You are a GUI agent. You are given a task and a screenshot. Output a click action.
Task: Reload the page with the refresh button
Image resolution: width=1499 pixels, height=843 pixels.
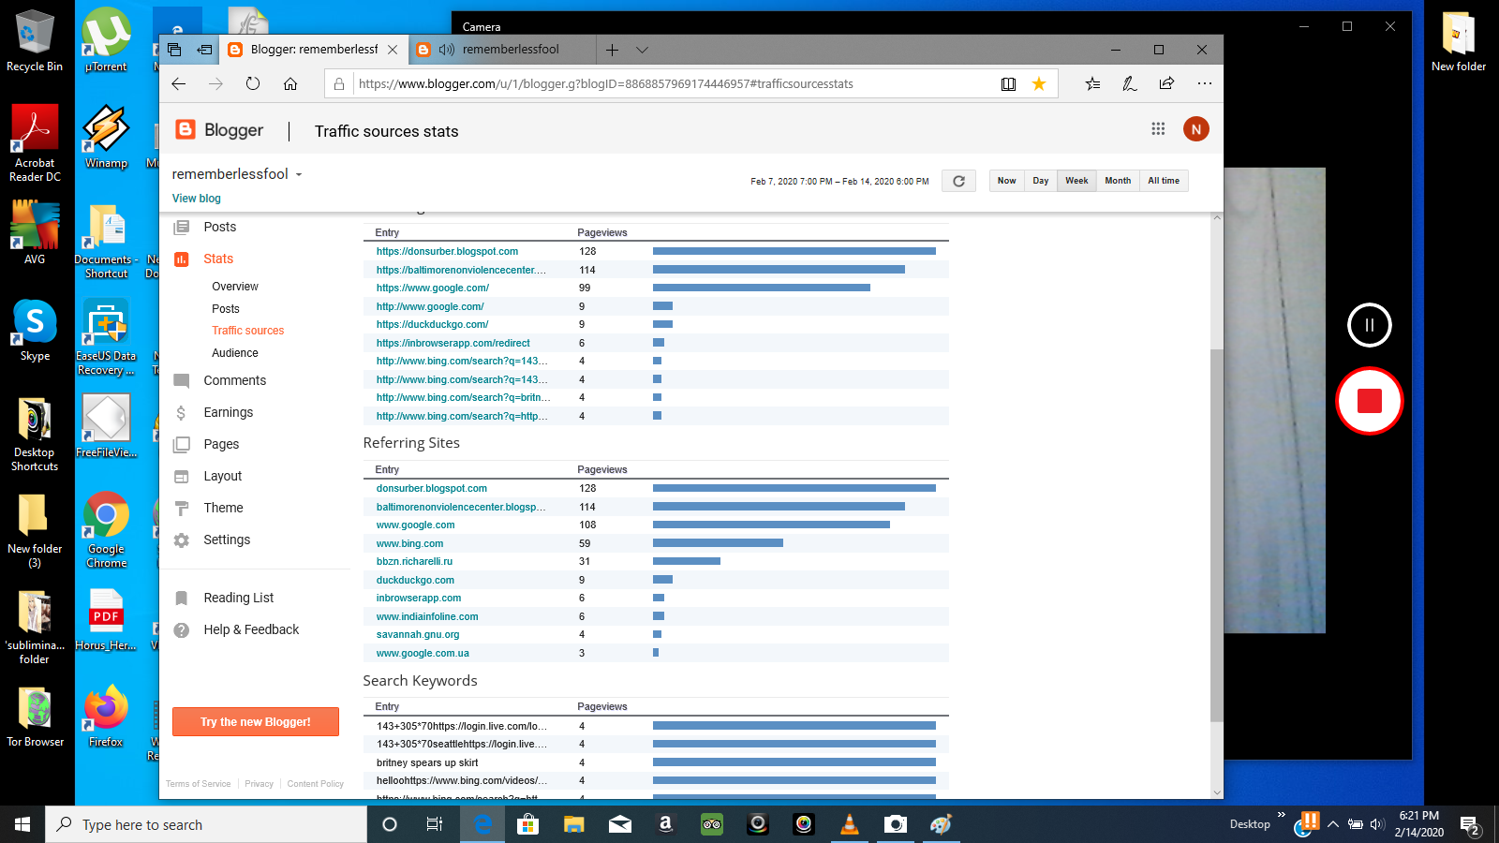coord(253,83)
